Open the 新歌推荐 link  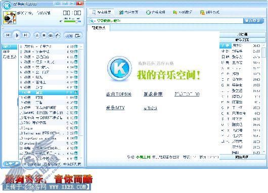pyautogui.click(x=153, y=94)
